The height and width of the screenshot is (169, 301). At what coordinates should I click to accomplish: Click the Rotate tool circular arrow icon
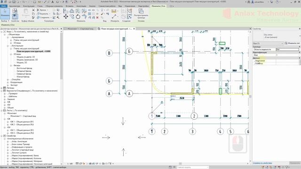(x=78, y=17)
